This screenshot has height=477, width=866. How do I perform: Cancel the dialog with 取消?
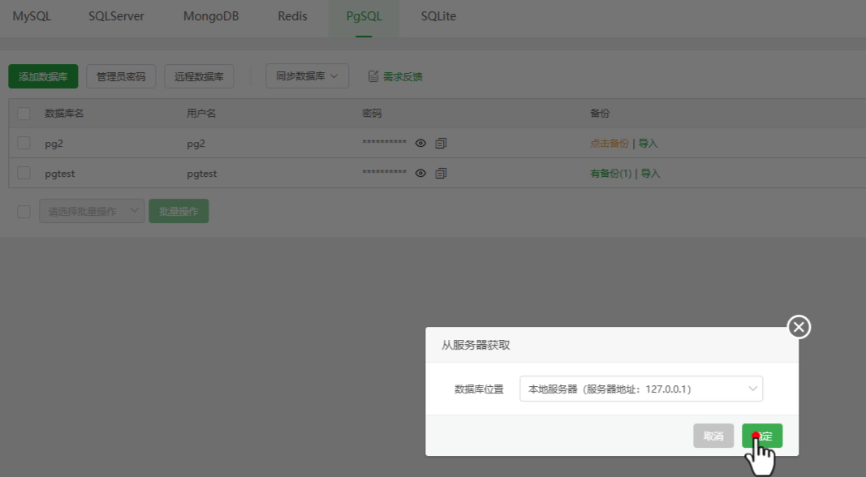point(713,436)
